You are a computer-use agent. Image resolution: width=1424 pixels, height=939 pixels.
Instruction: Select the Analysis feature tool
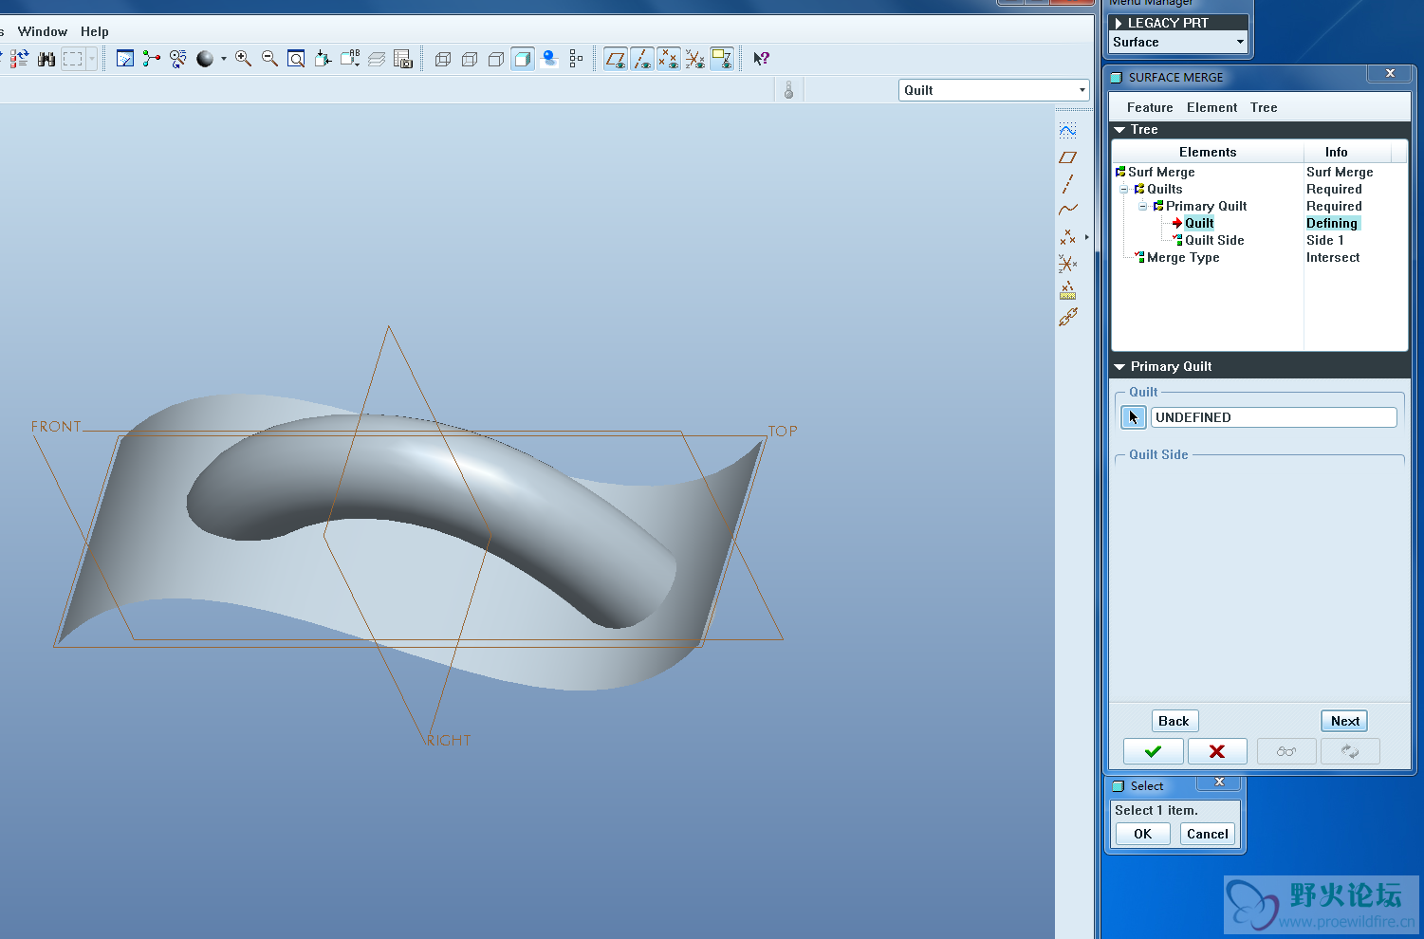[x=1067, y=290]
